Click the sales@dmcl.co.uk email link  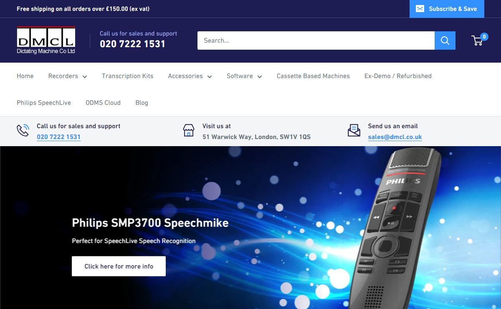point(395,137)
